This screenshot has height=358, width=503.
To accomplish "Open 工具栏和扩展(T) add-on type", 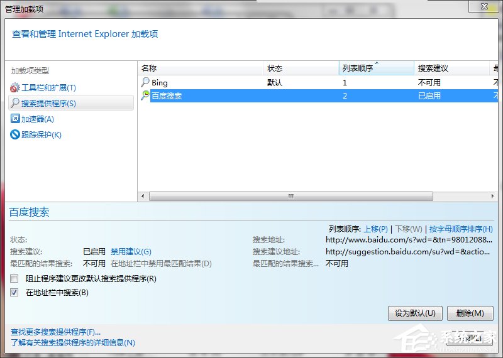I will tap(48, 87).
